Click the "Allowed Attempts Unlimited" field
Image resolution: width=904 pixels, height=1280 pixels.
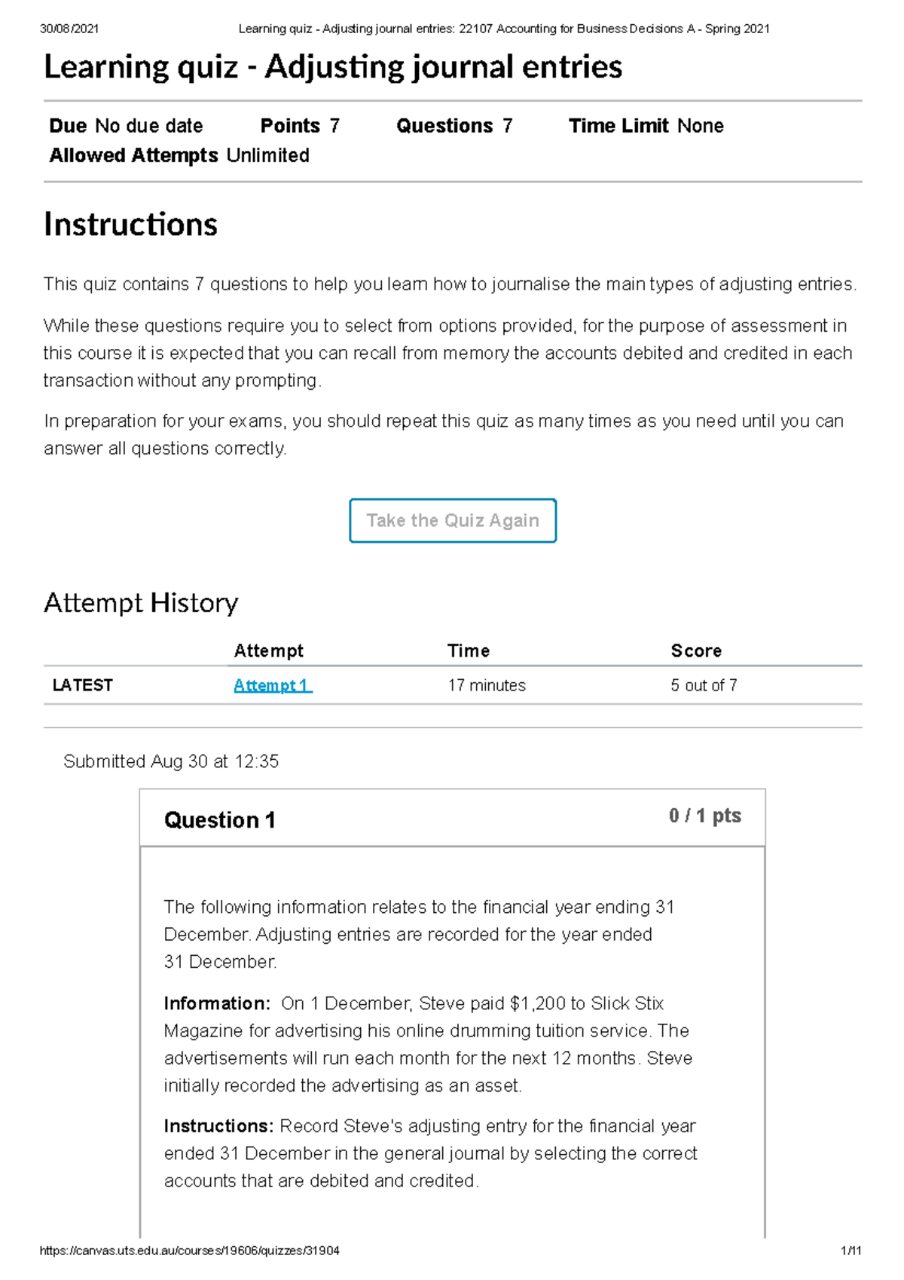point(179,156)
